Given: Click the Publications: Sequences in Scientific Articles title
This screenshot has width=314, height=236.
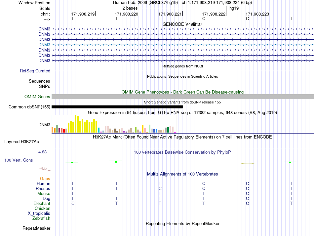Looking at the screenshot, I should [x=182, y=76].
